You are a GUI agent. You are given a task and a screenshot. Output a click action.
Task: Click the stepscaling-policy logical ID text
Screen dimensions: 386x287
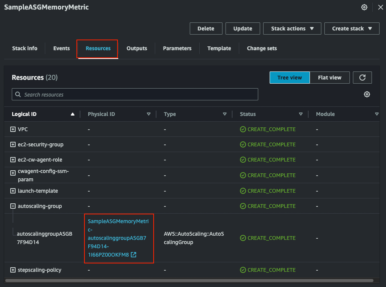(40, 270)
